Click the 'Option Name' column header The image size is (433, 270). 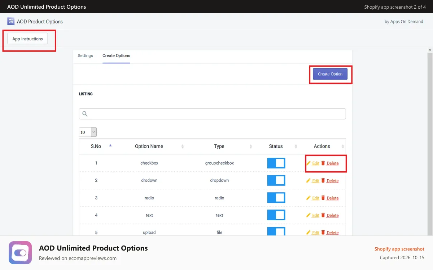[x=149, y=146]
